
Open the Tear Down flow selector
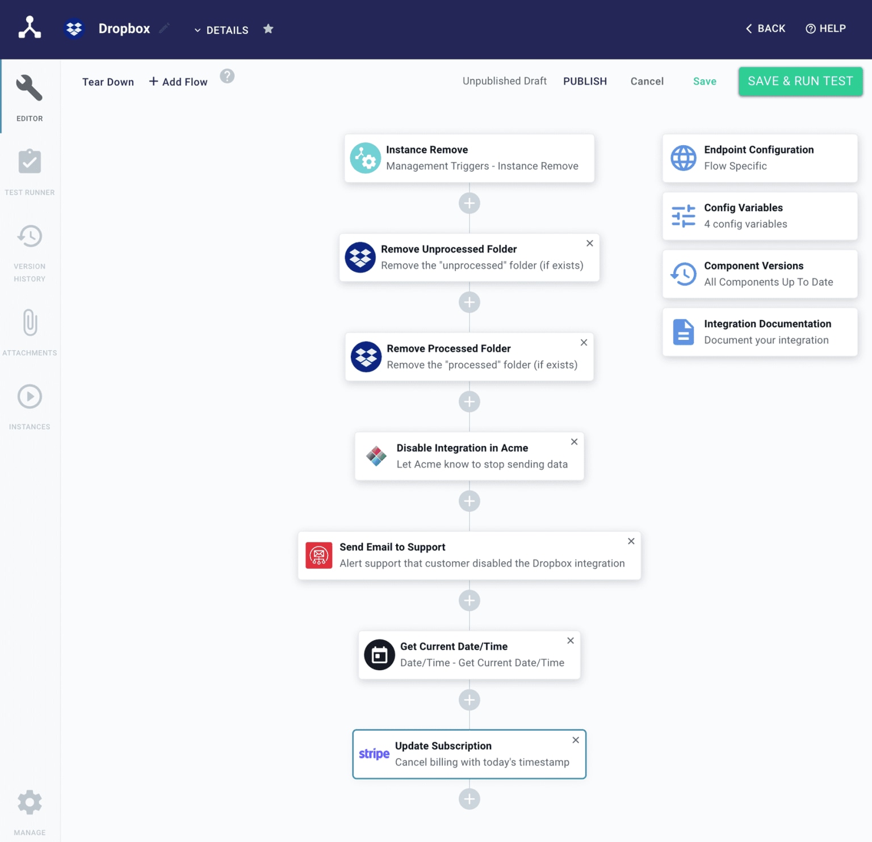(x=108, y=82)
